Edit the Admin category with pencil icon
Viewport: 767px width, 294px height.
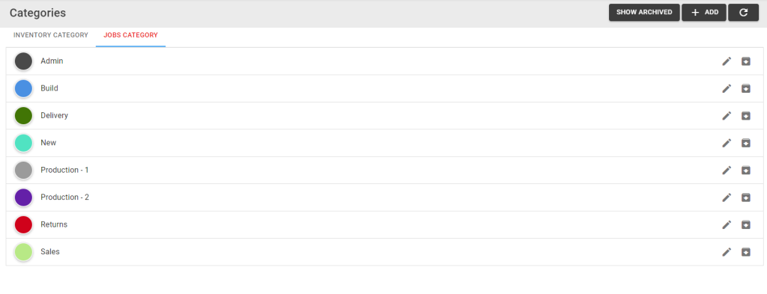click(x=727, y=61)
